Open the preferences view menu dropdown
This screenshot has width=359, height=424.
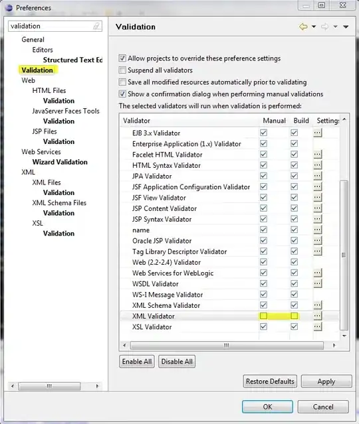[346, 27]
